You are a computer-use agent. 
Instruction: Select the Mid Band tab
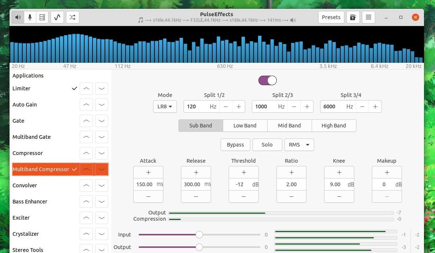point(289,125)
